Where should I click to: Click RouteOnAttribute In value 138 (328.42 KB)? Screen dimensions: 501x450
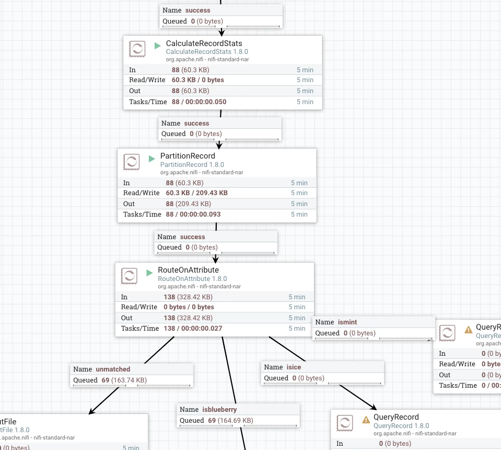coord(188,297)
